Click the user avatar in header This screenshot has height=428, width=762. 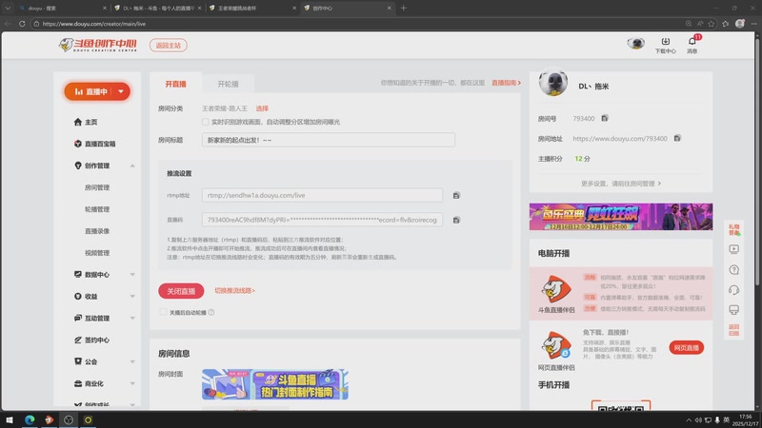635,44
